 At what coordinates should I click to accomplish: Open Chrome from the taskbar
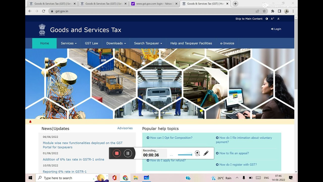coord(125,178)
